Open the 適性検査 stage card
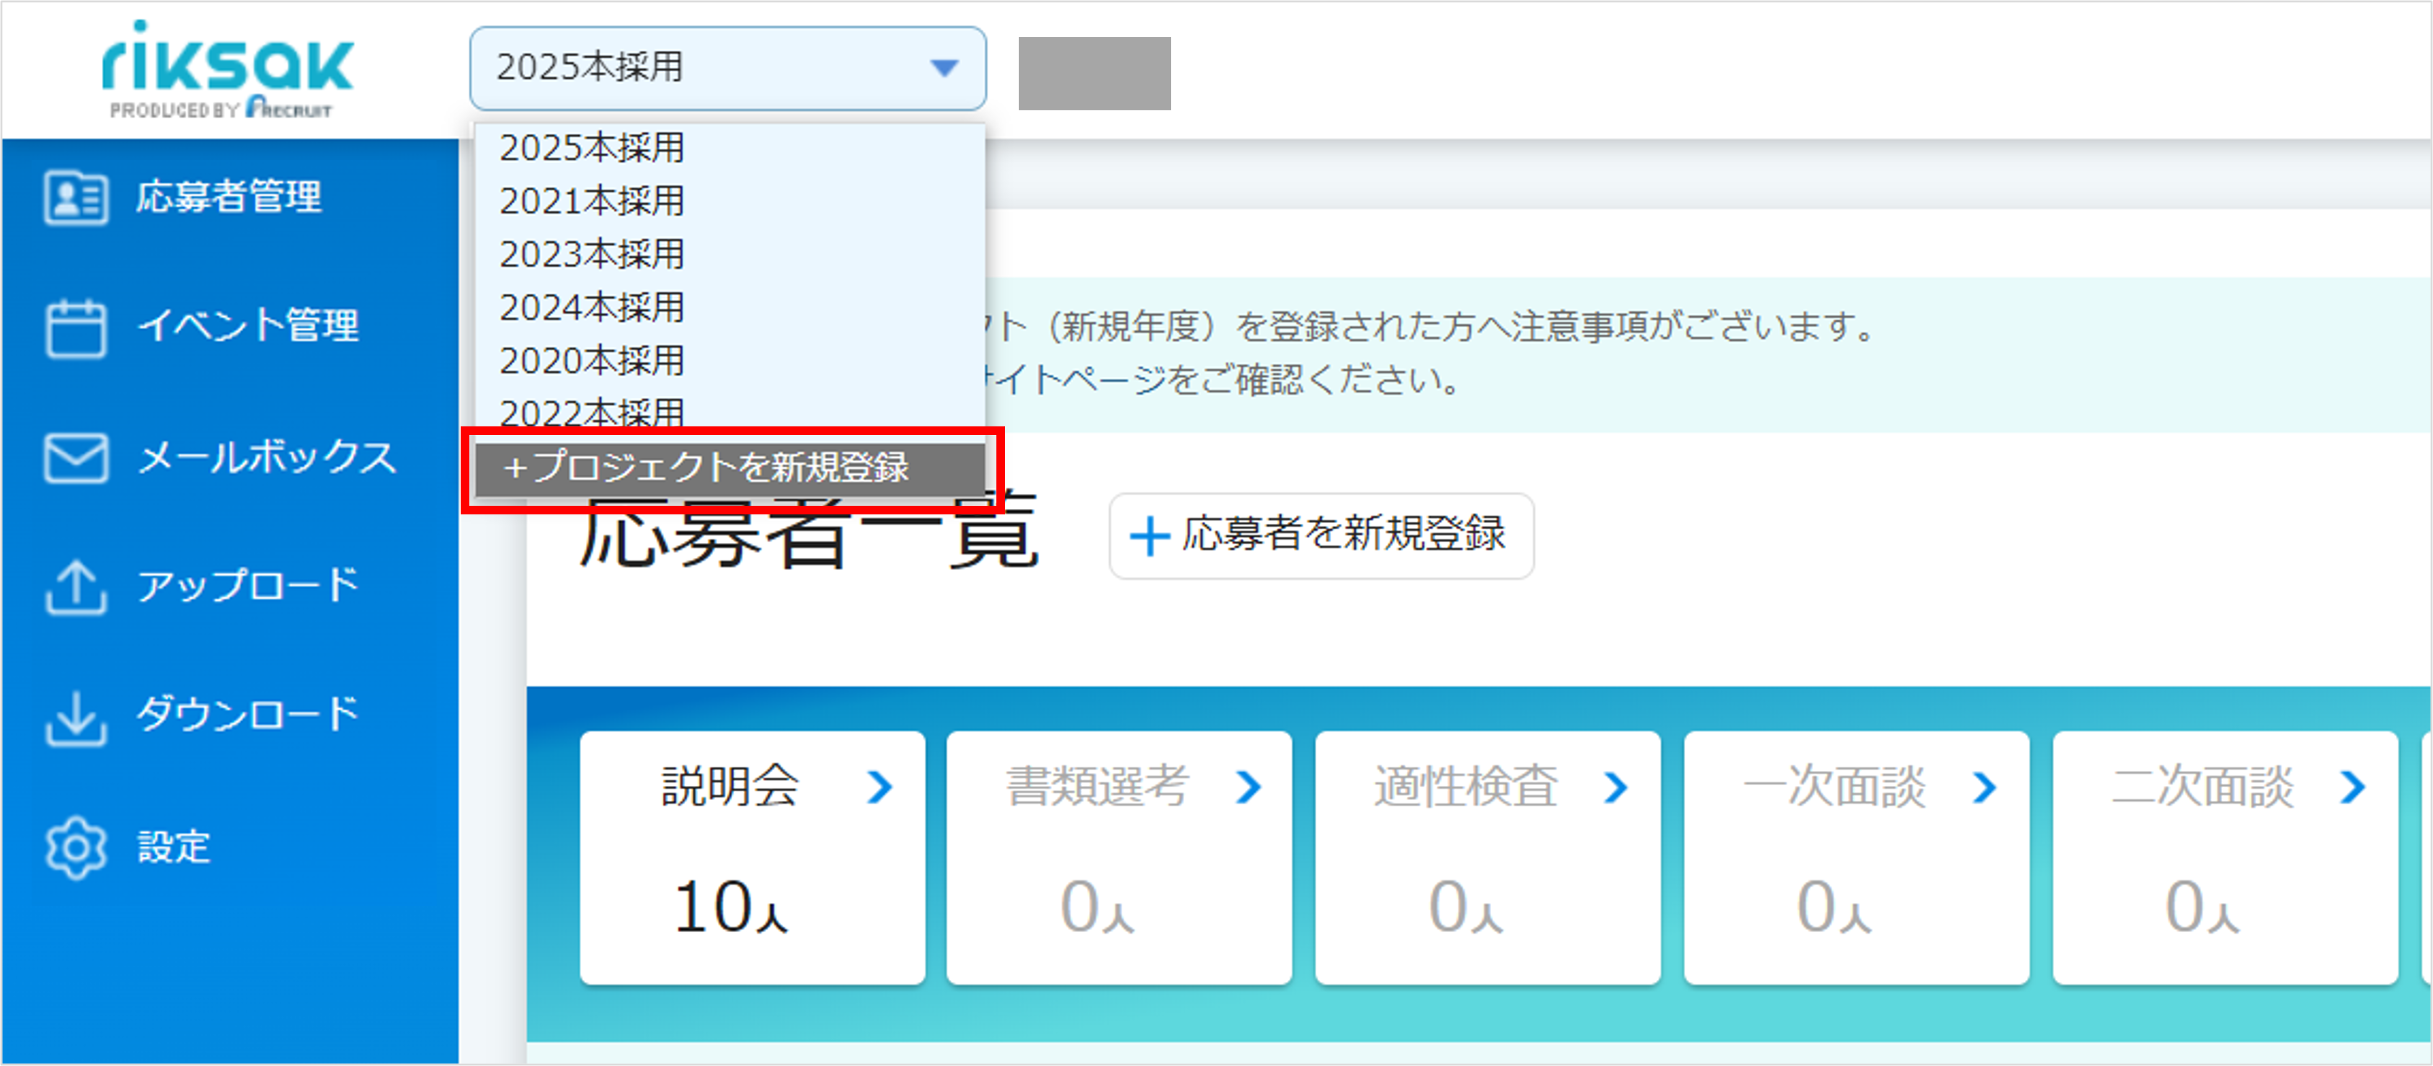 [1487, 857]
